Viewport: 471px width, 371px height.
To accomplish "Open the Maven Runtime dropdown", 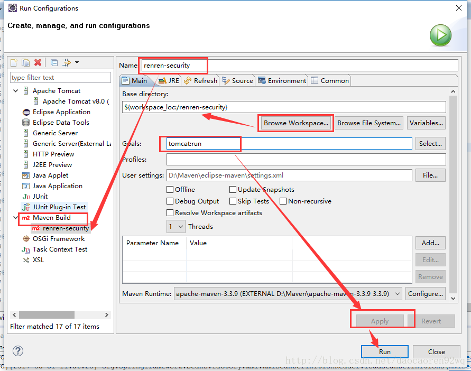I will coord(288,293).
